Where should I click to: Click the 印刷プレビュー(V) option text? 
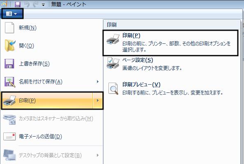141,85
